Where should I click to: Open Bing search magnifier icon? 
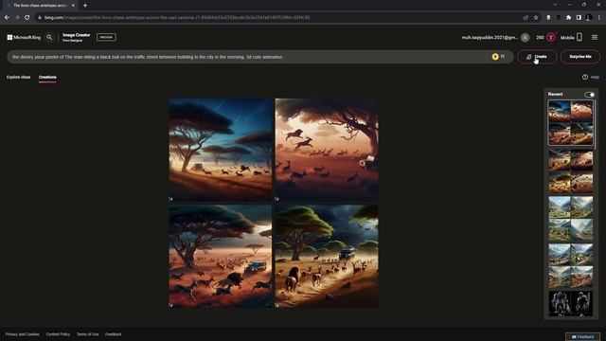tap(49, 38)
